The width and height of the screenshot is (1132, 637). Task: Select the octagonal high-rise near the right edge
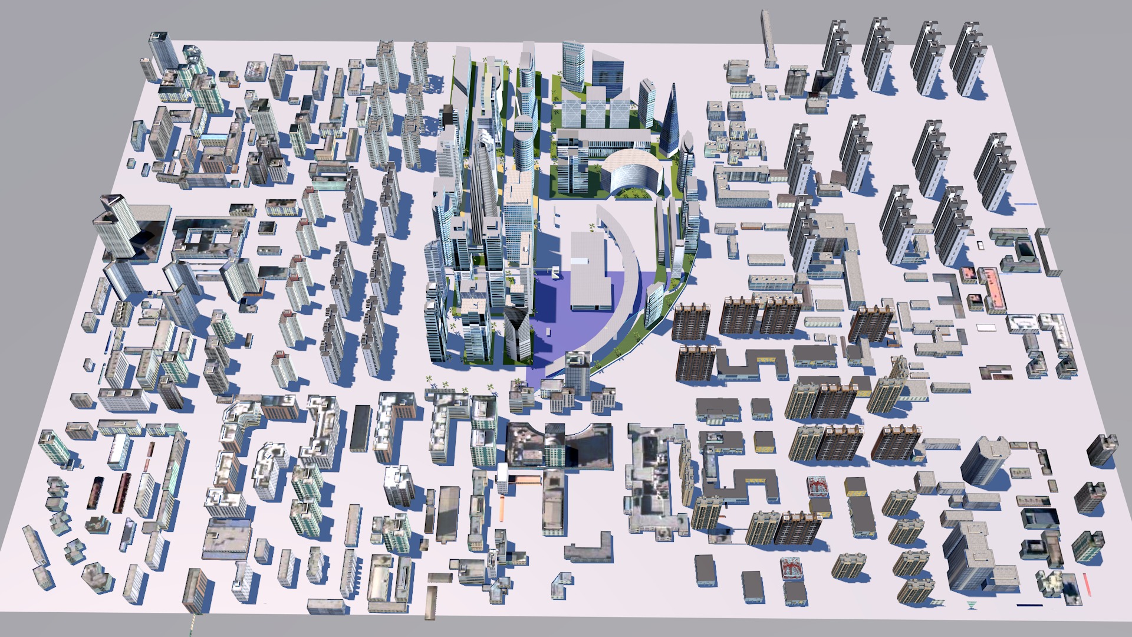click(985, 461)
